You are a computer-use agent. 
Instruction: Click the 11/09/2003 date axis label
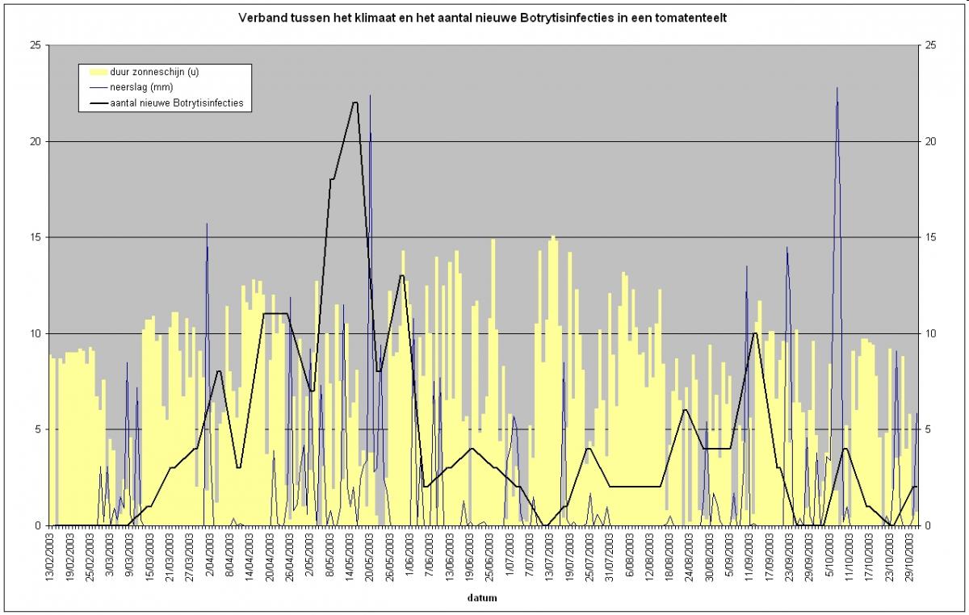pyautogui.click(x=751, y=558)
